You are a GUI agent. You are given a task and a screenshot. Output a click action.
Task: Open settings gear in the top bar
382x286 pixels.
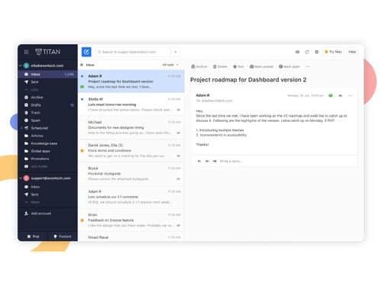pyautogui.click(x=316, y=52)
